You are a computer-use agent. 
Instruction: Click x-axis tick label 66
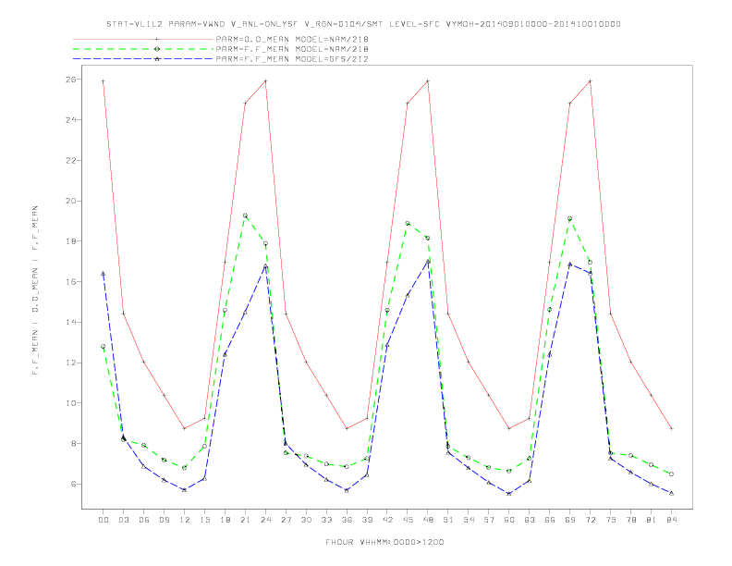550,520
